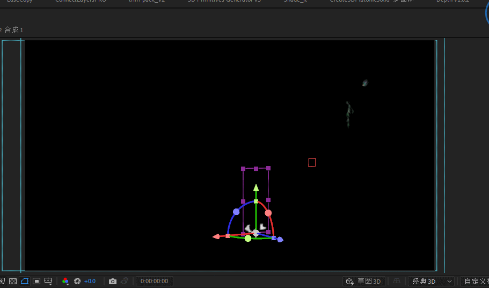Click the reset exposure aperture icon
This screenshot has height=288, width=489.
(x=77, y=281)
